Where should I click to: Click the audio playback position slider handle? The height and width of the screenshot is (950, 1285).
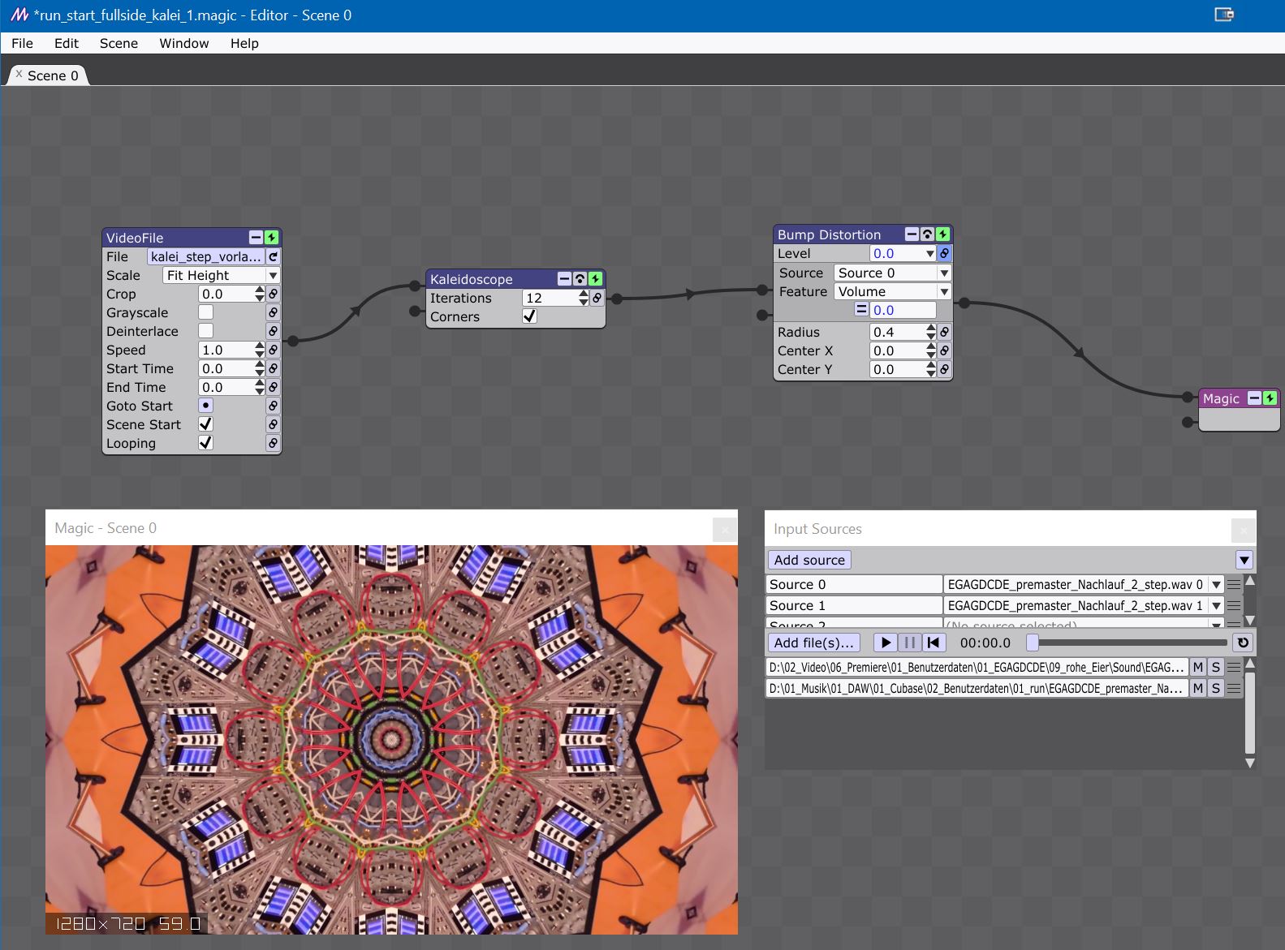pos(1033,643)
